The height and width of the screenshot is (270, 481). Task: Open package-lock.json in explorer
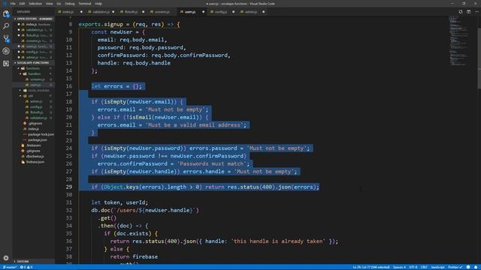(33, 134)
